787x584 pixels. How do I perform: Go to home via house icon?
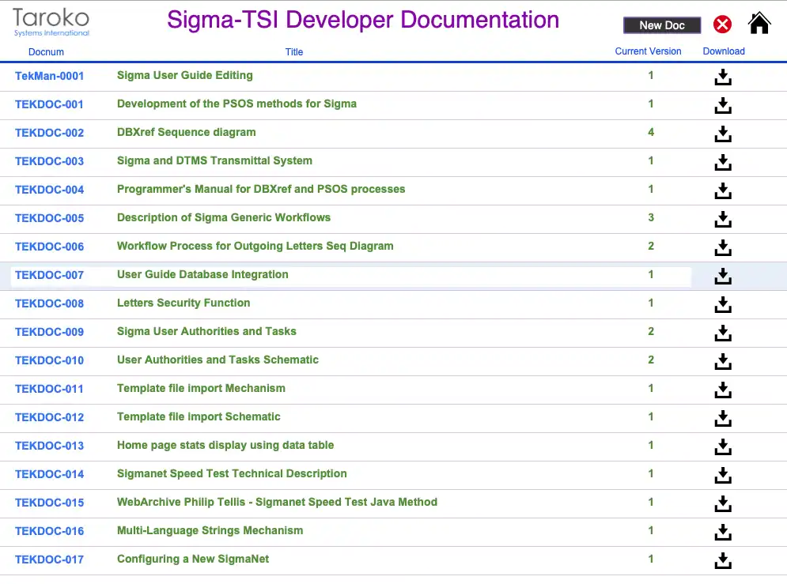coord(759,23)
